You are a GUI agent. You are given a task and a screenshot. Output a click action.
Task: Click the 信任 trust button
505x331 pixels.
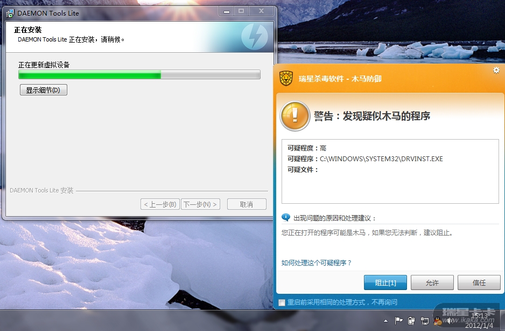pyautogui.click(x=479, y=282)
